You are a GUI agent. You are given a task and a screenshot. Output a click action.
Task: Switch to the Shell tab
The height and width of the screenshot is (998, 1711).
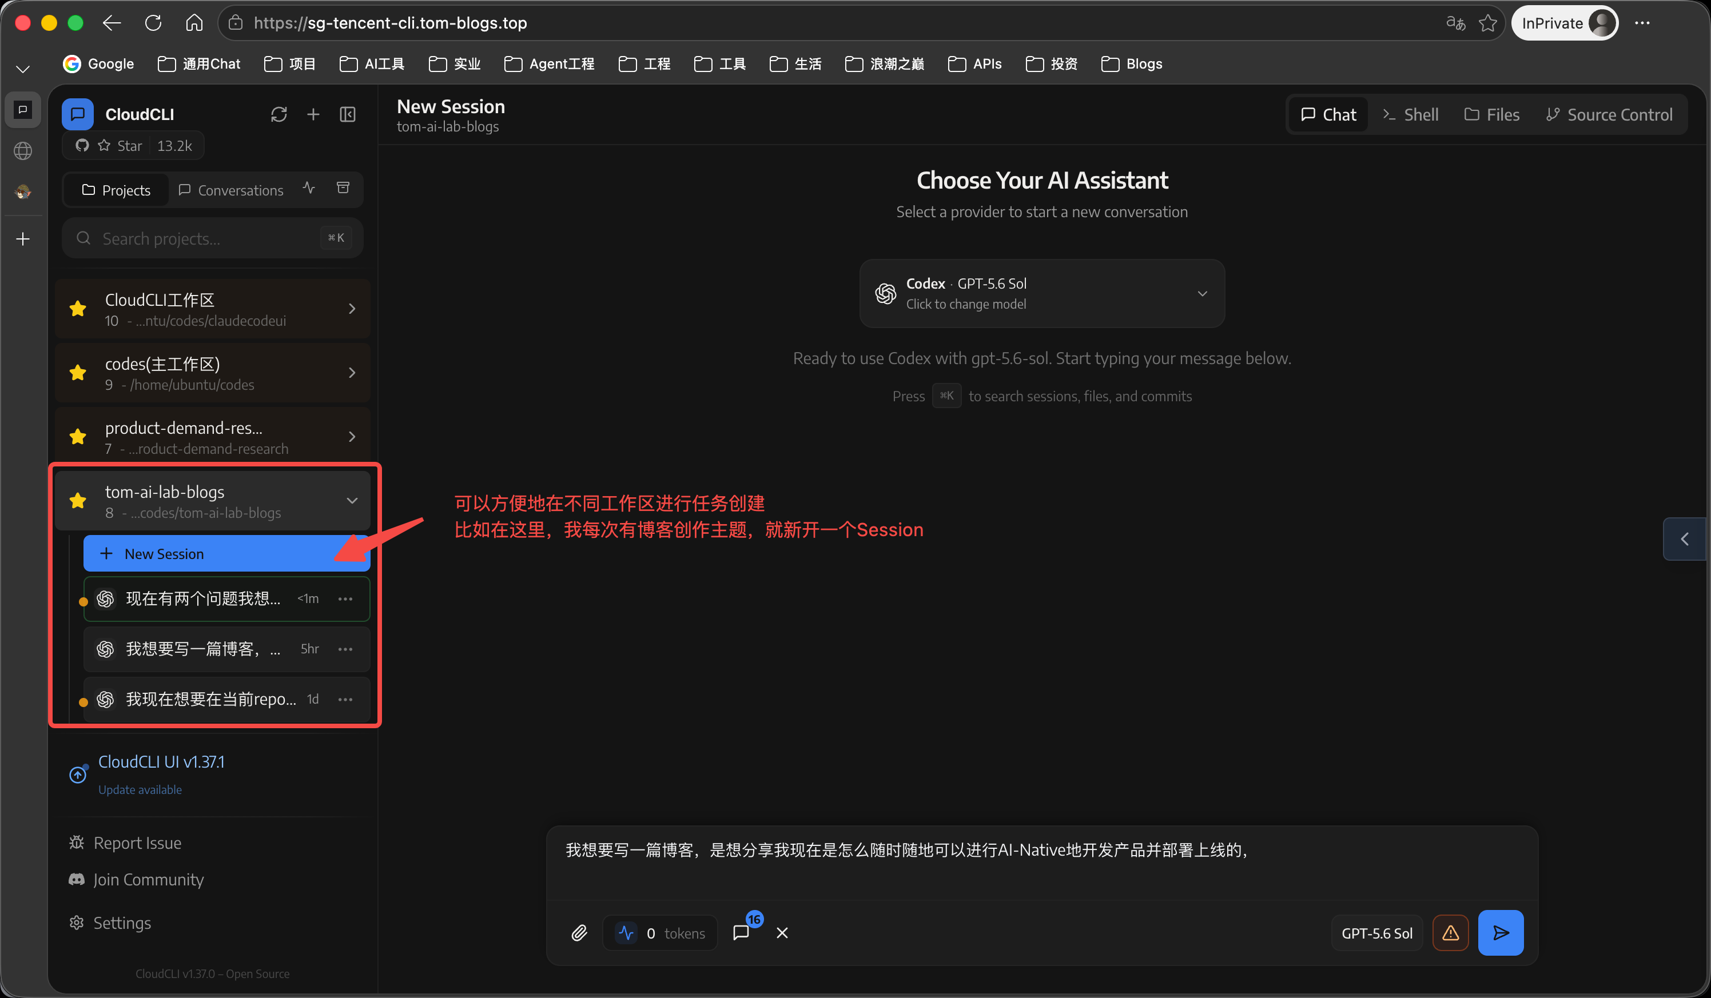point(1410,115)
